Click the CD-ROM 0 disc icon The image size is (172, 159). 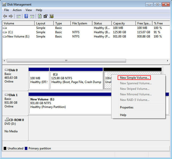(7, 119)
